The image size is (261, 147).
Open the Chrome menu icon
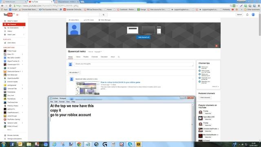coord(259,6)
